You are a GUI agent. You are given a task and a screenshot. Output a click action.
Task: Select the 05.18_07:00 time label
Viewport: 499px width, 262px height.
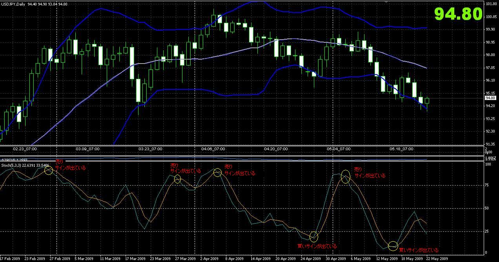[401, 149]
